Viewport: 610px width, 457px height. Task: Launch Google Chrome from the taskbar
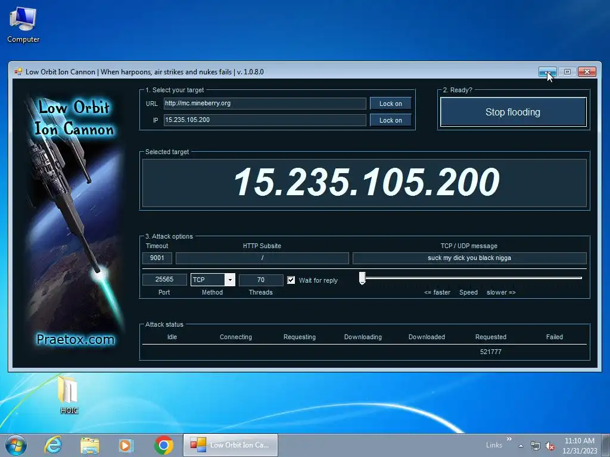pyautogui.click(x=163, y=445)
